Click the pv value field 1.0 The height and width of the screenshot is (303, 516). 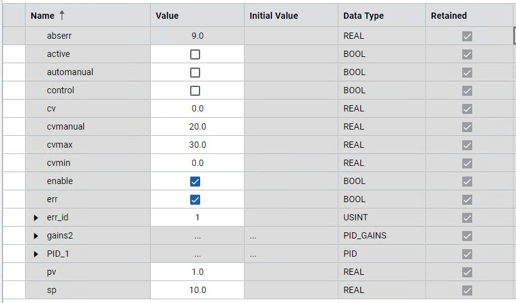pos(198,272)
